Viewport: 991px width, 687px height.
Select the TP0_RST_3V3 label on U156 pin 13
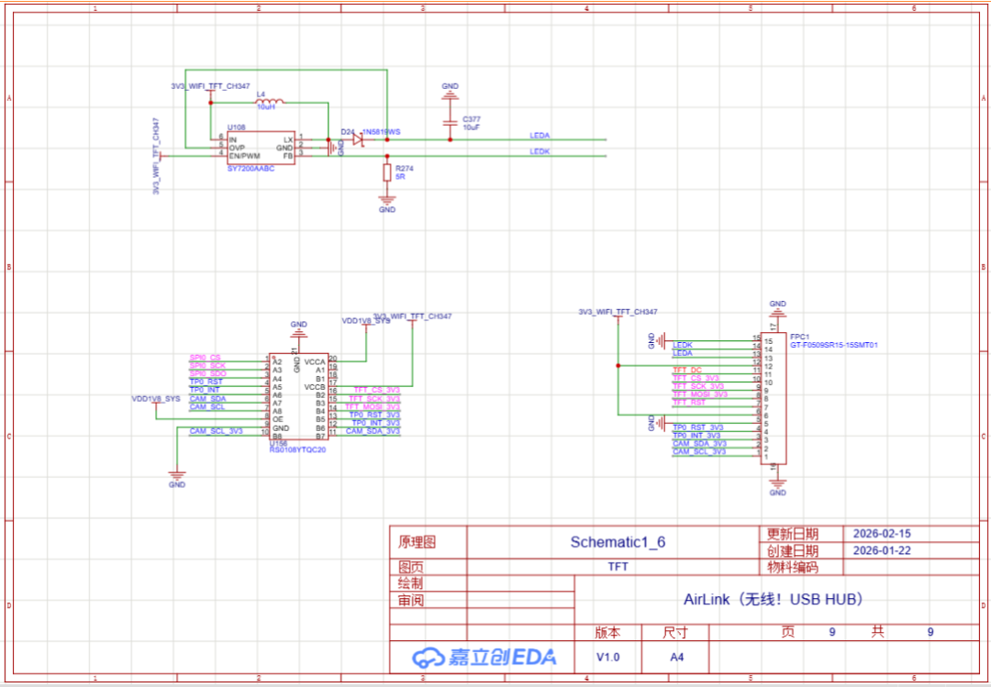374,416
